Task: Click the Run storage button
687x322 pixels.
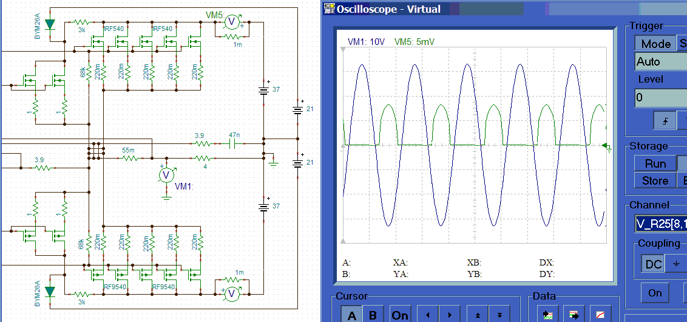Action: (655, 163)
